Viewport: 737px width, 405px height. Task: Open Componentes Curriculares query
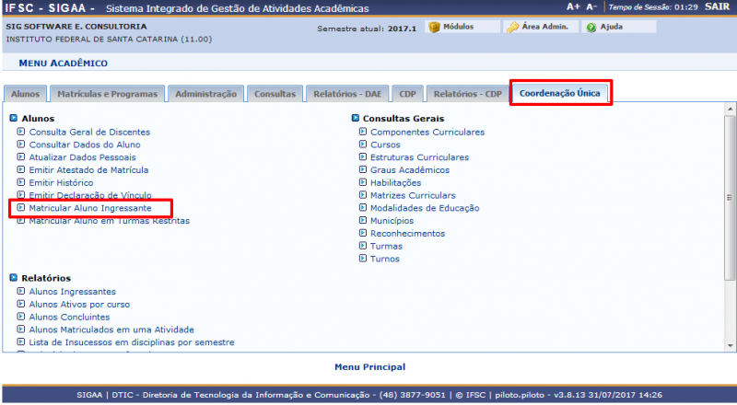[x=427, y=132]
